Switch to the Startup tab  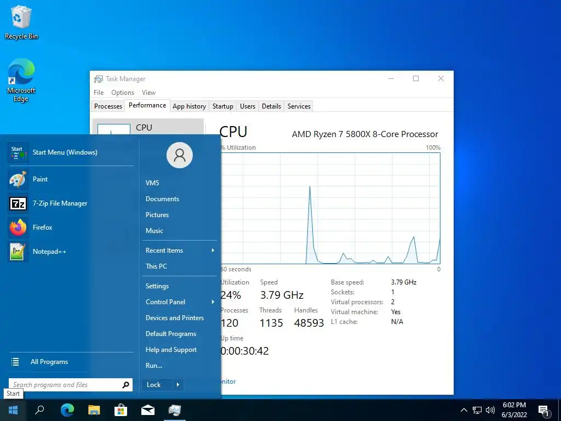[x=222, y=106]
